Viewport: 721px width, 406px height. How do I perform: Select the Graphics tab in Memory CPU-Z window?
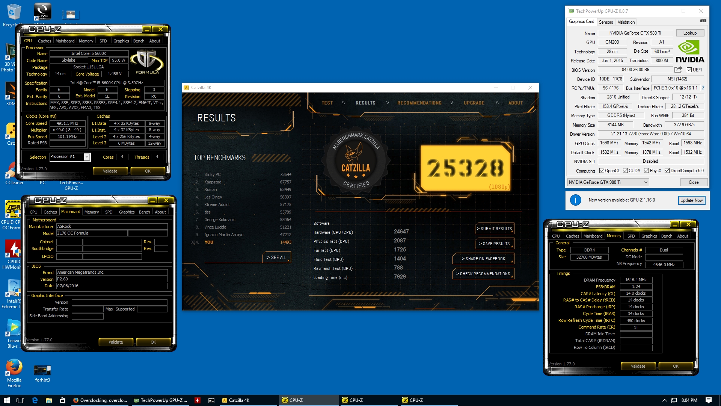pyautogui.click(x=649, y=236)
